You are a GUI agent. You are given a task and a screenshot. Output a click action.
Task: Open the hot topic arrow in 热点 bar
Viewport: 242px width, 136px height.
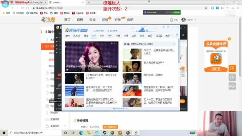(174, 44)
